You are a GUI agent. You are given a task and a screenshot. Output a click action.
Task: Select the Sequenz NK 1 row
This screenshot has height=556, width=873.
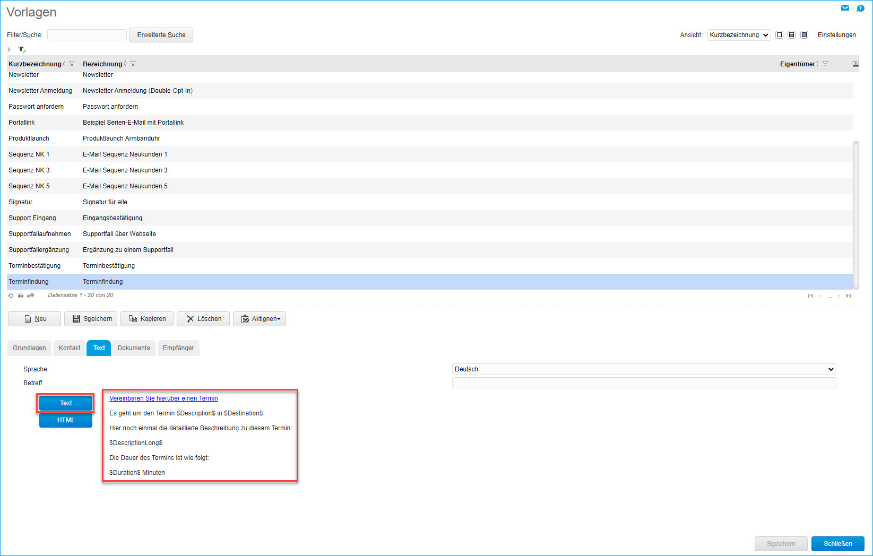(x=430, y=154)
